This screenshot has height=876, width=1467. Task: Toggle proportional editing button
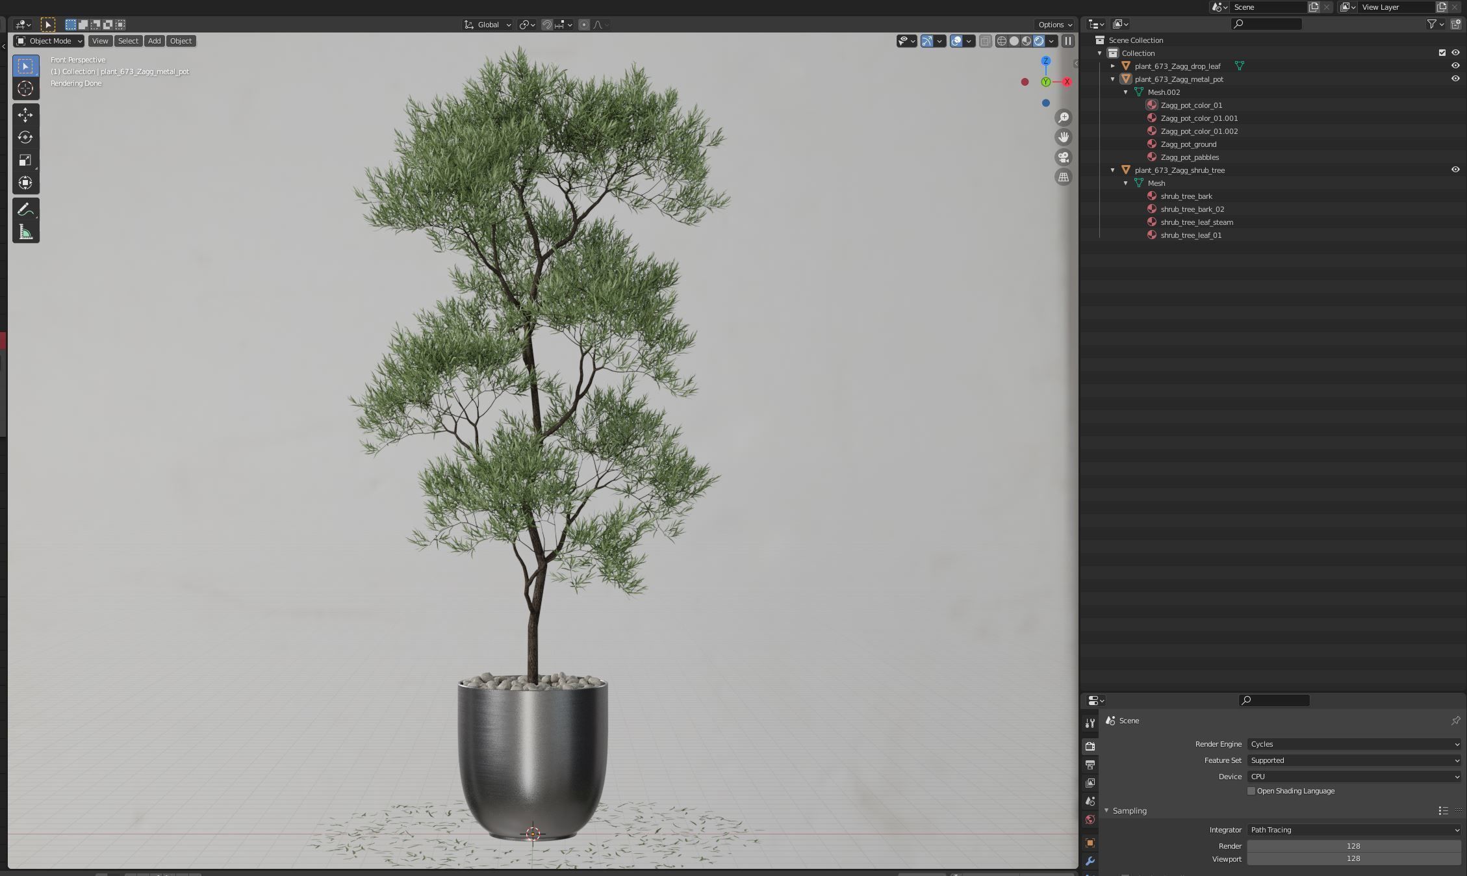584,25
